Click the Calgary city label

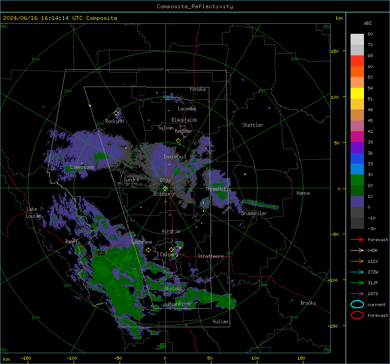pyautogui.click(x=169, y=254)
